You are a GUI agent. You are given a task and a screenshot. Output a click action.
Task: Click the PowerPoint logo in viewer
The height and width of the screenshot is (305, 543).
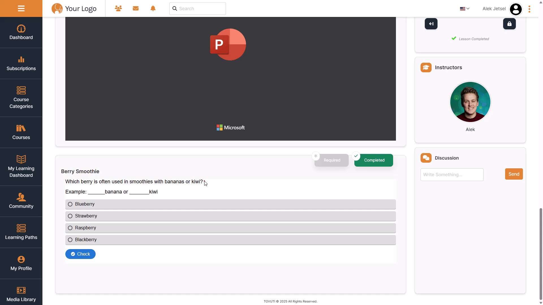[228, 44]
